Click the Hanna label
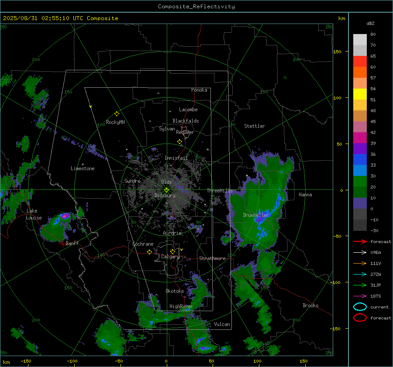 click(x=305, y=195)
